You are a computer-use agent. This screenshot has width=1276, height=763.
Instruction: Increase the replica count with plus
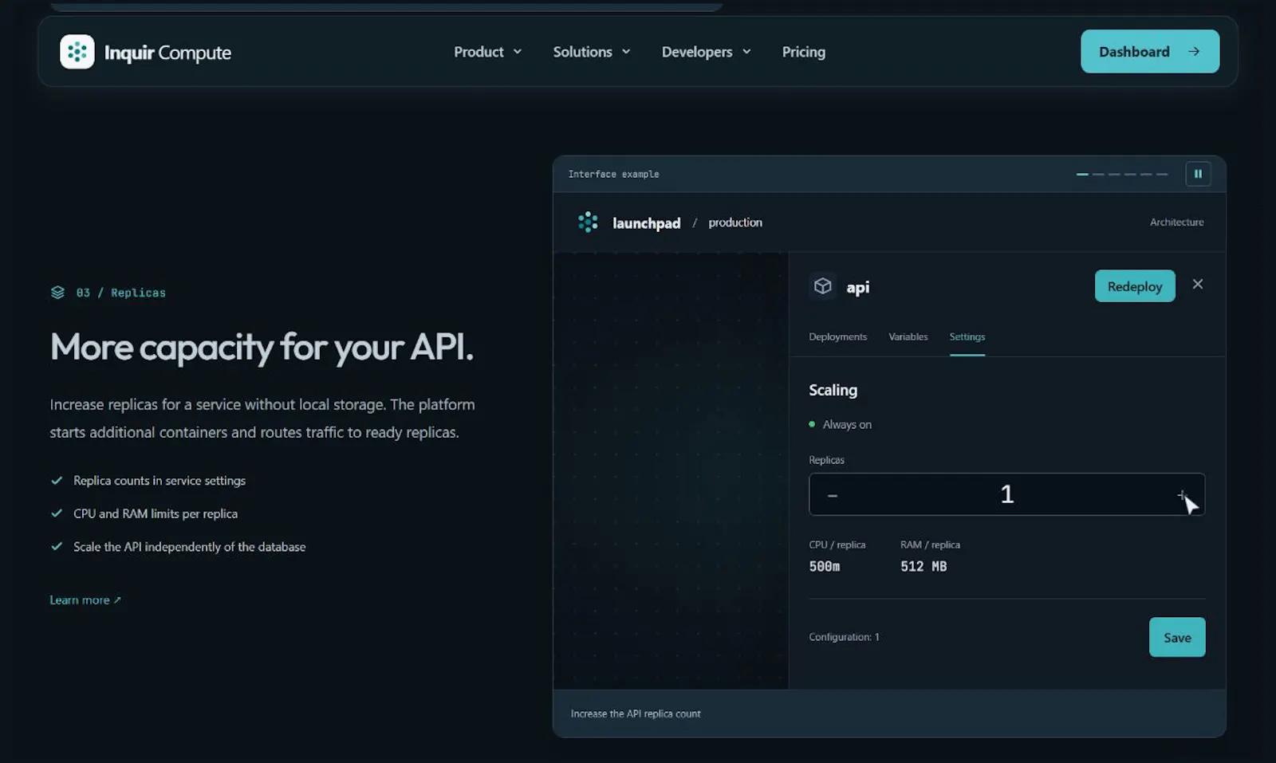coord(1182,495)
